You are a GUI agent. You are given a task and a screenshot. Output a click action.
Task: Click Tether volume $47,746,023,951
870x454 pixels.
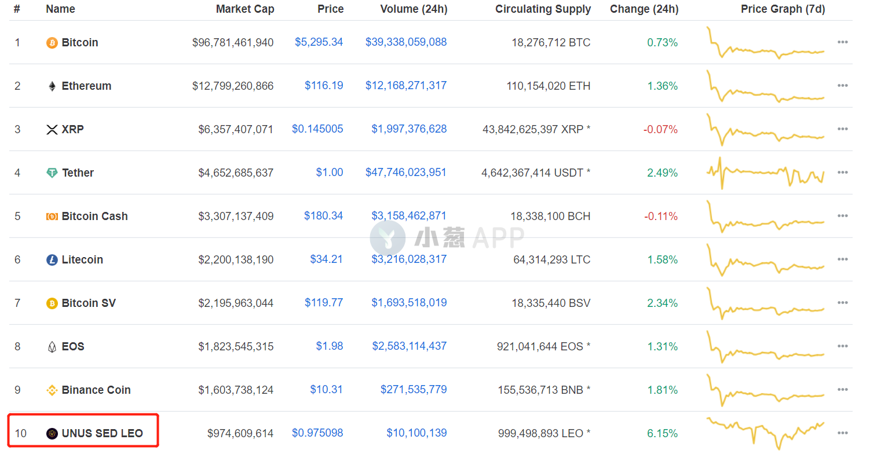[x=406, y=173]
